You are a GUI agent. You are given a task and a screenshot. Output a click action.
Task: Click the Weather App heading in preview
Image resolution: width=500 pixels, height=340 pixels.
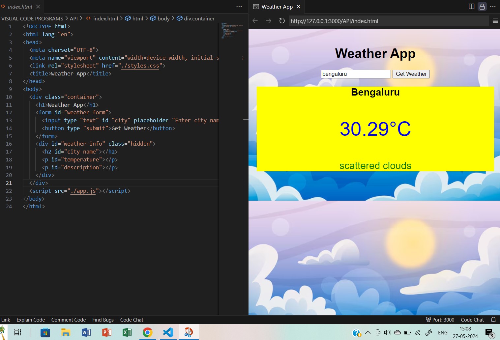375,53
